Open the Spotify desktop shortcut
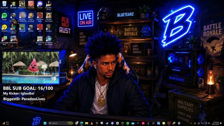The height and width of the screenshot is (126, 224). 4,16
